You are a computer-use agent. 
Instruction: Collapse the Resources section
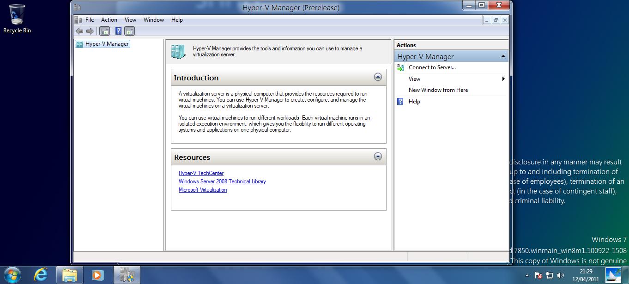pyautogui.click(x=378, y=157)
